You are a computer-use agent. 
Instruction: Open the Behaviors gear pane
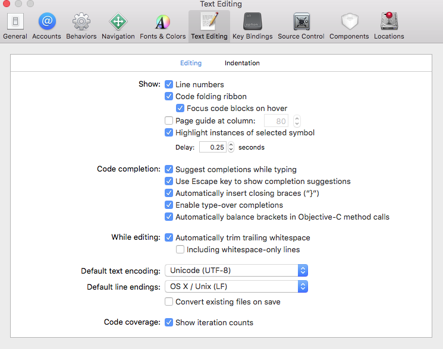[x=81, y=26]
